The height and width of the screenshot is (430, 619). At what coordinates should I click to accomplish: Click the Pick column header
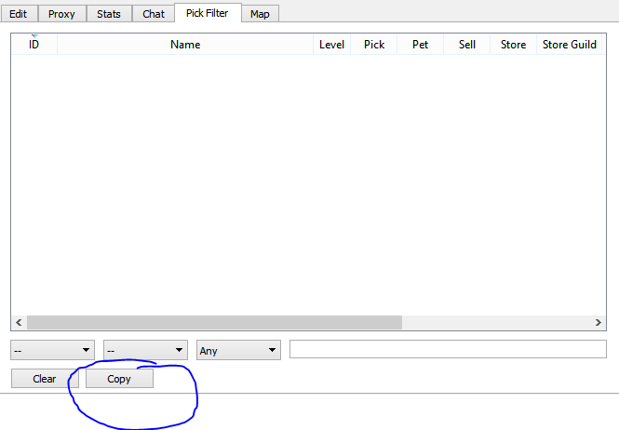374,45
